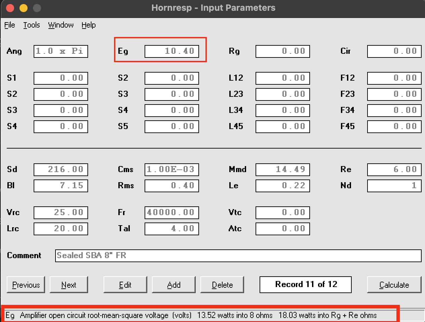The height and width of the screenshot is (322, 425).
Task: Click status bar text "Amplifier open circuit root-mean-square voltage"
Action: click(x=94, y=315)
